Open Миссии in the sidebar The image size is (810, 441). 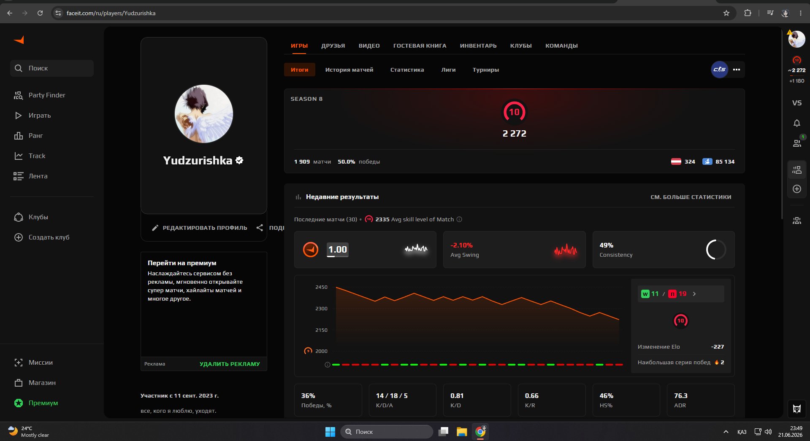[33, 363]
